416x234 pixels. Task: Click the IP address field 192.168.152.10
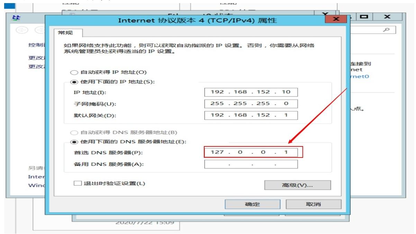(251, 92)
